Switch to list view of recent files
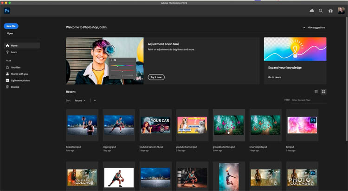This screenshot has width=348, height=191. (x=316, y=92)
